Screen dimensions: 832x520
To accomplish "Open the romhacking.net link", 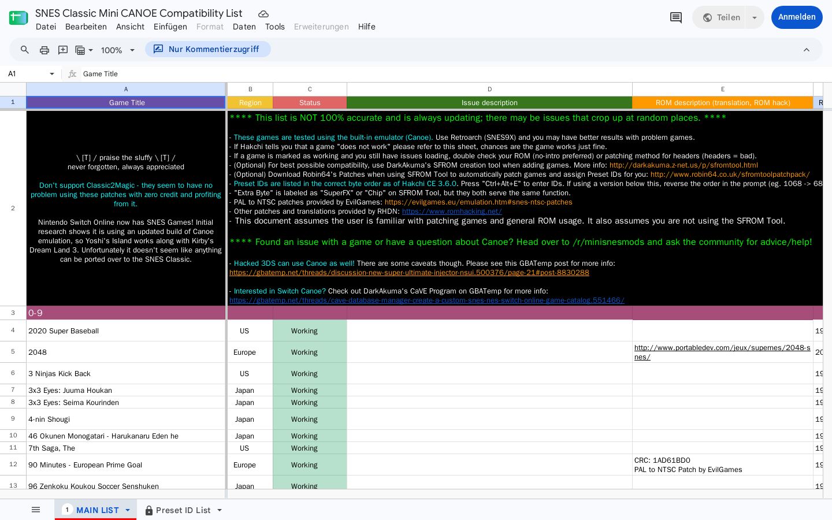I will click(x=452, y=211).
